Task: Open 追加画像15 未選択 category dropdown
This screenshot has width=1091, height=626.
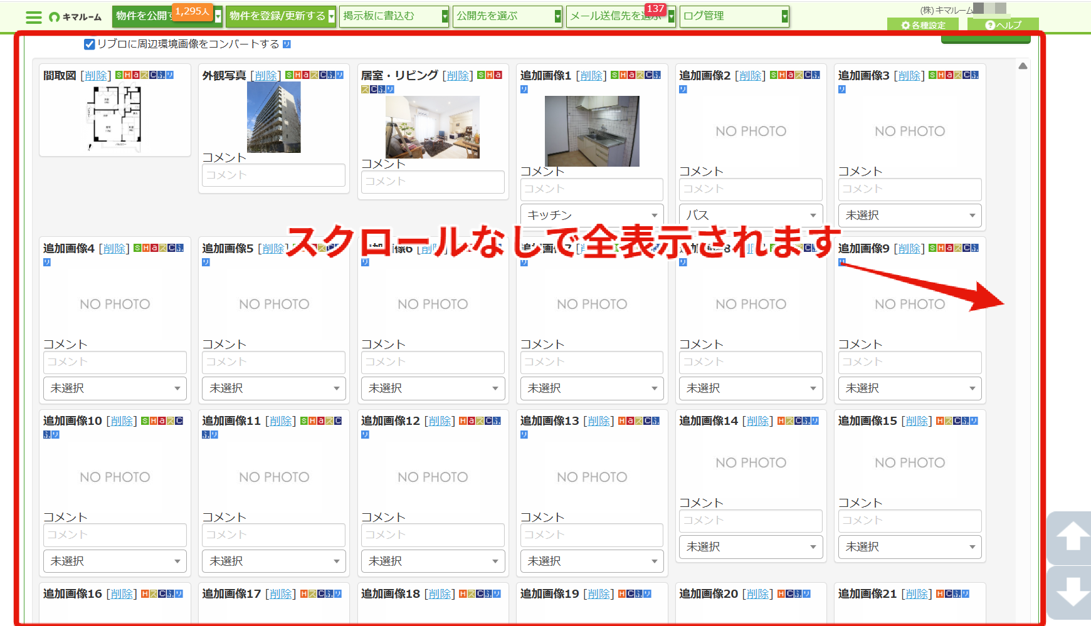Action: click(910, 546)
